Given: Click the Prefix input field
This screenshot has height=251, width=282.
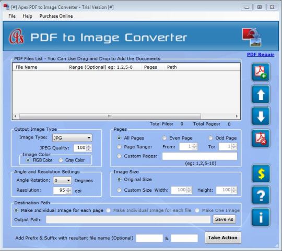Looking at the screenshot, I should click(149, 239).
